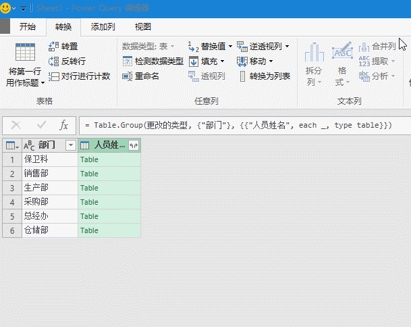Open the dropdown arrow next to smiley icon
Image resolution: width=411 pixels, height=327 pixels.
click(14, 8)
